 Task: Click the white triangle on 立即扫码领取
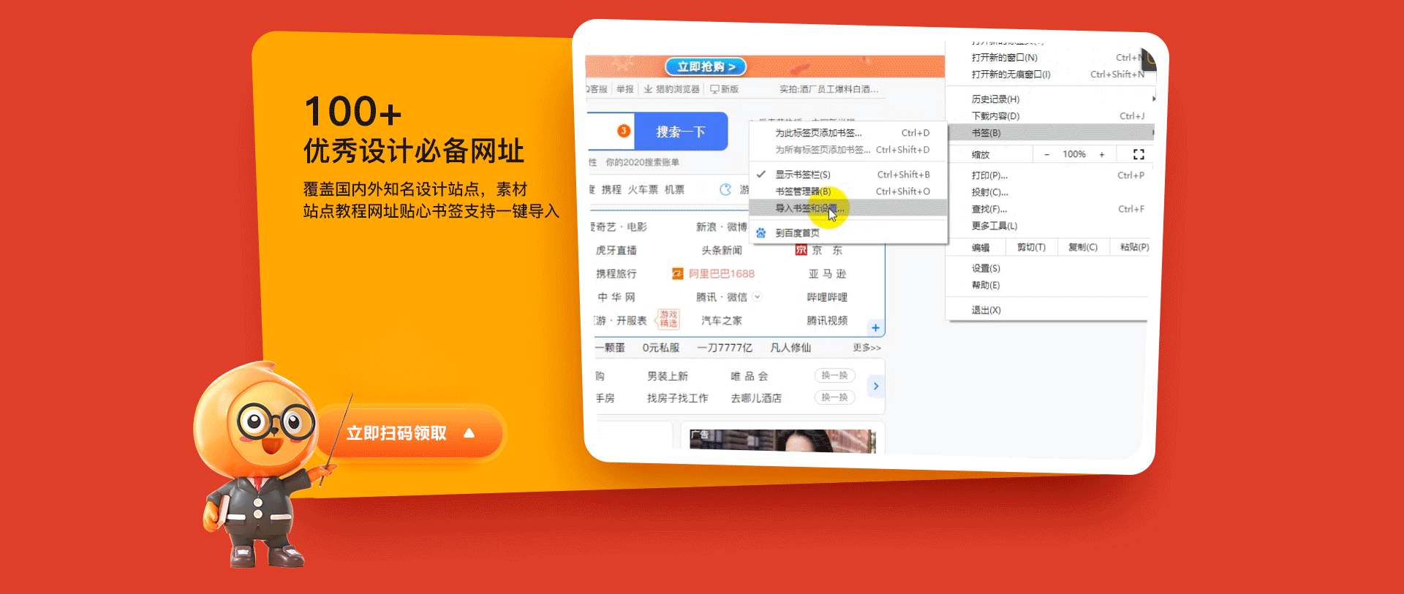pyautogui.click(x=469, y=433)
